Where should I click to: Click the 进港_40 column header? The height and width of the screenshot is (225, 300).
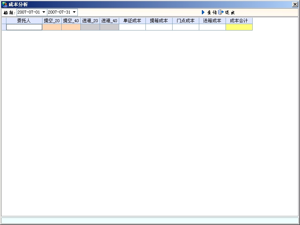[x=109, y=21]
